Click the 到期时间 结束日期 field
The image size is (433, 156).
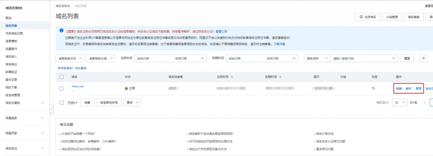[x=276, y=58]
